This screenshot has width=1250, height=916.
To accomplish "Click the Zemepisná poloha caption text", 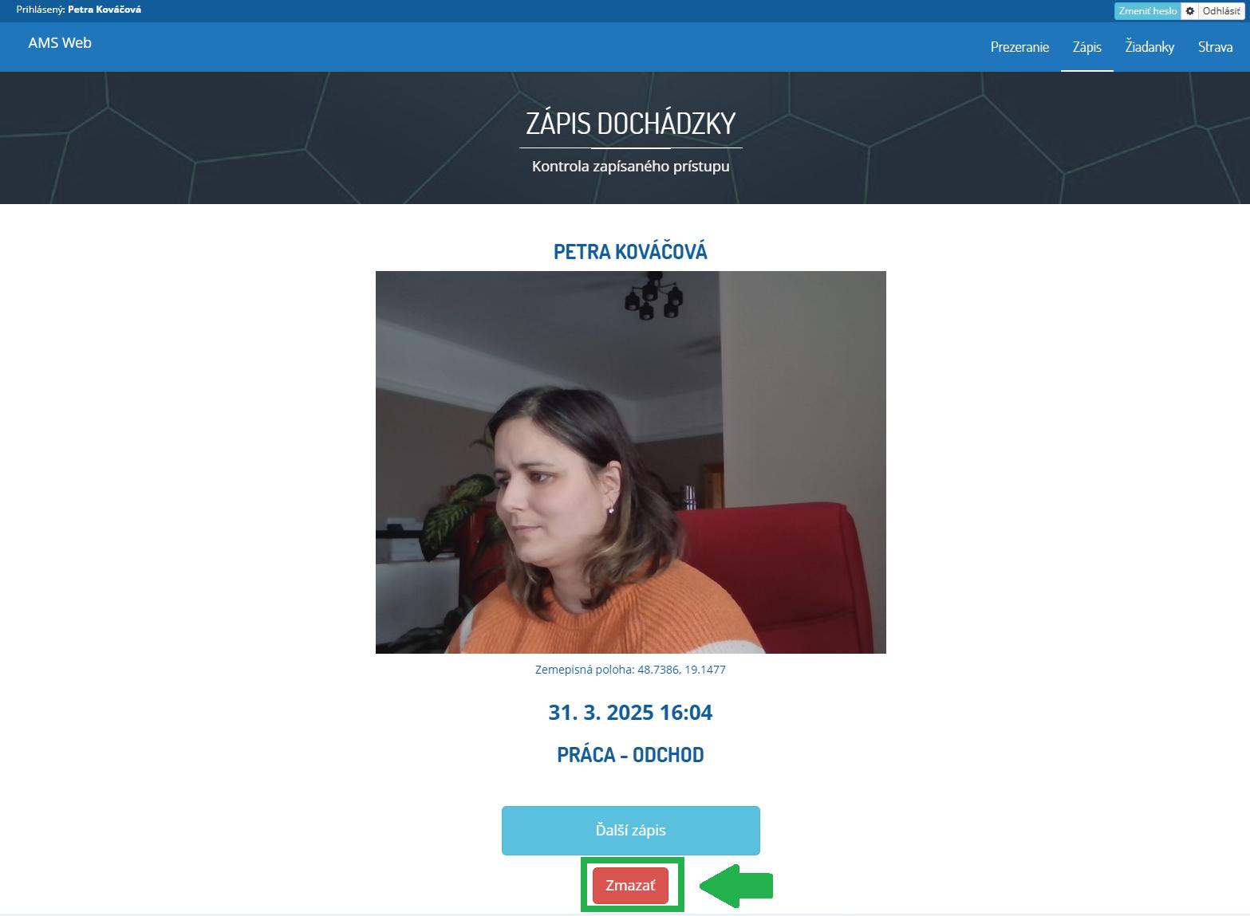I will (584, 670).
